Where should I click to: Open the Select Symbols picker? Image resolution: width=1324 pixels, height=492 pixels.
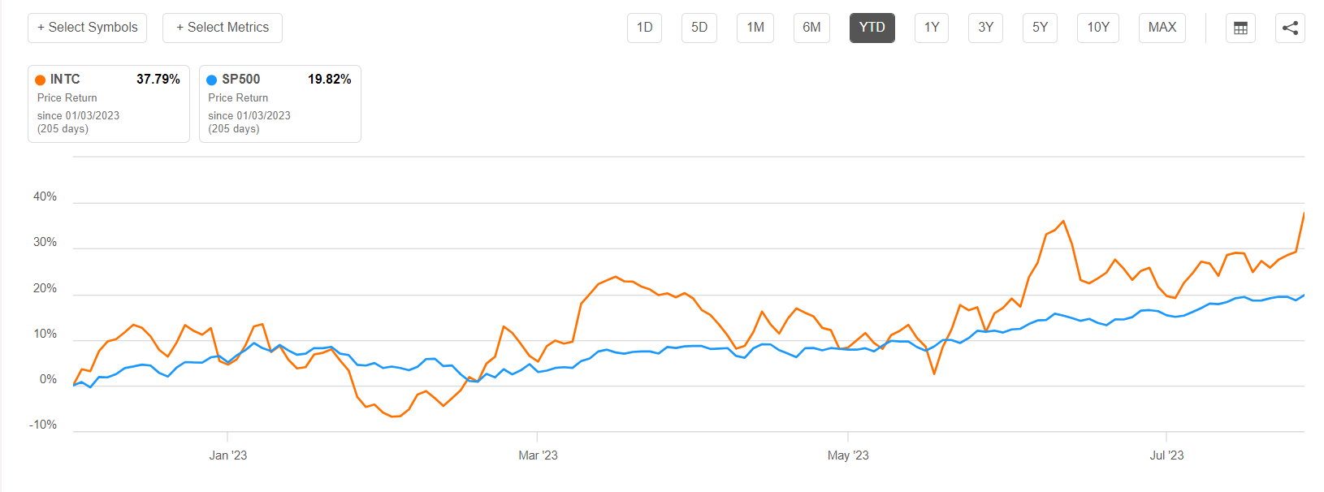[88, 28]
